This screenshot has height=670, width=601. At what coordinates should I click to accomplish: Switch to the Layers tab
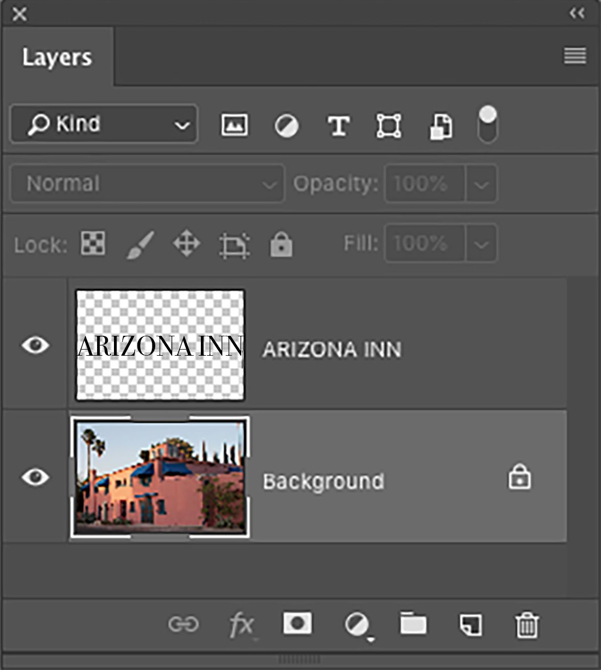(57, 57)
